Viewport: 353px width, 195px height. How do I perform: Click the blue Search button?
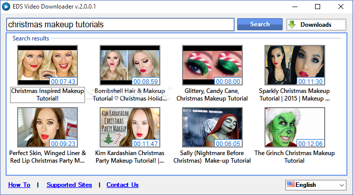point(260,24)
